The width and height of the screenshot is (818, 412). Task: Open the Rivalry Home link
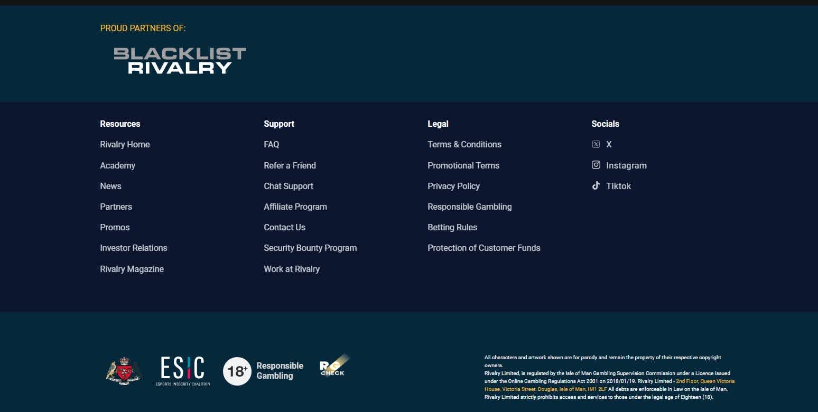point(125,144)
